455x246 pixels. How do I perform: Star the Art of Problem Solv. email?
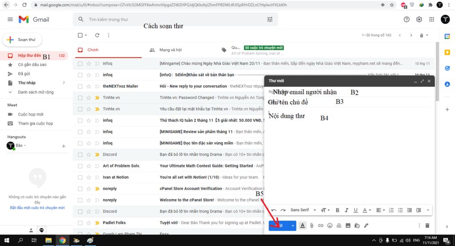point(88,166)
